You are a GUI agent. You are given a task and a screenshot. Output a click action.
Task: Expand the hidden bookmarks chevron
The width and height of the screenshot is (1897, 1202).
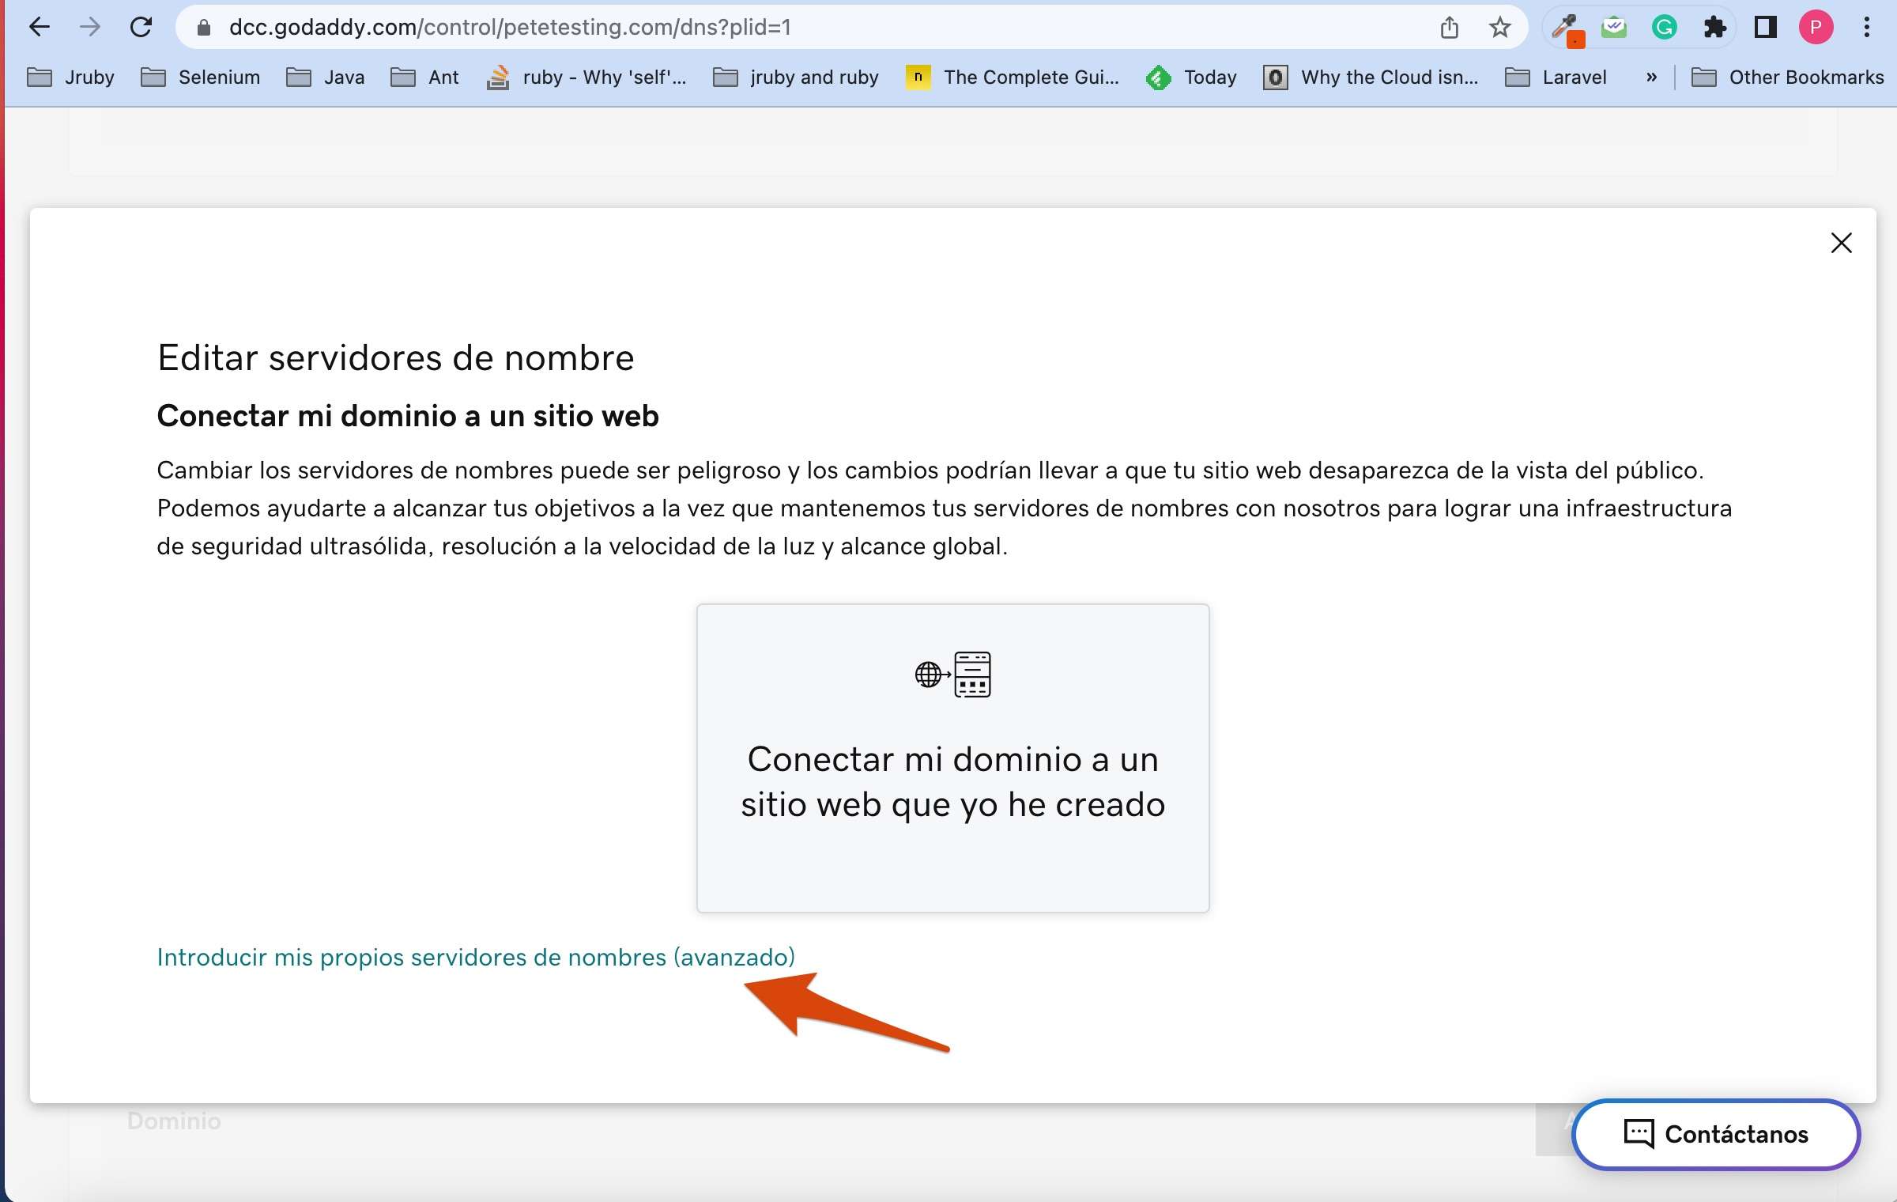coord(1651,77)
